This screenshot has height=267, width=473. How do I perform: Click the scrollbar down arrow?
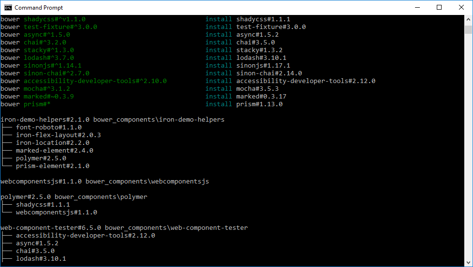click(468, 263)
